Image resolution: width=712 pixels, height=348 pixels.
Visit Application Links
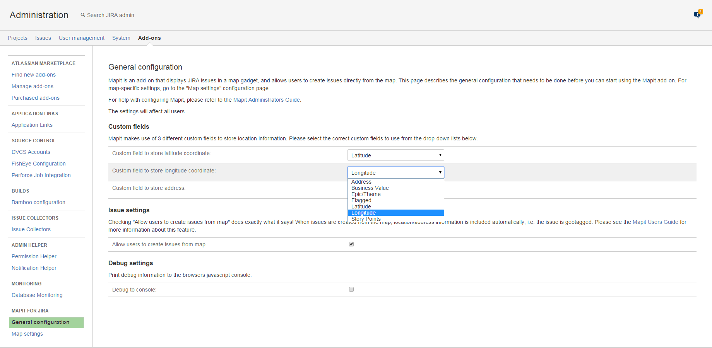[x=32, y=125]
